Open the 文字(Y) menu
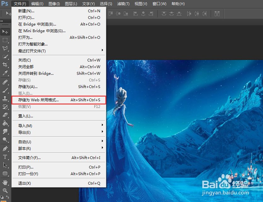 [89, 4]
